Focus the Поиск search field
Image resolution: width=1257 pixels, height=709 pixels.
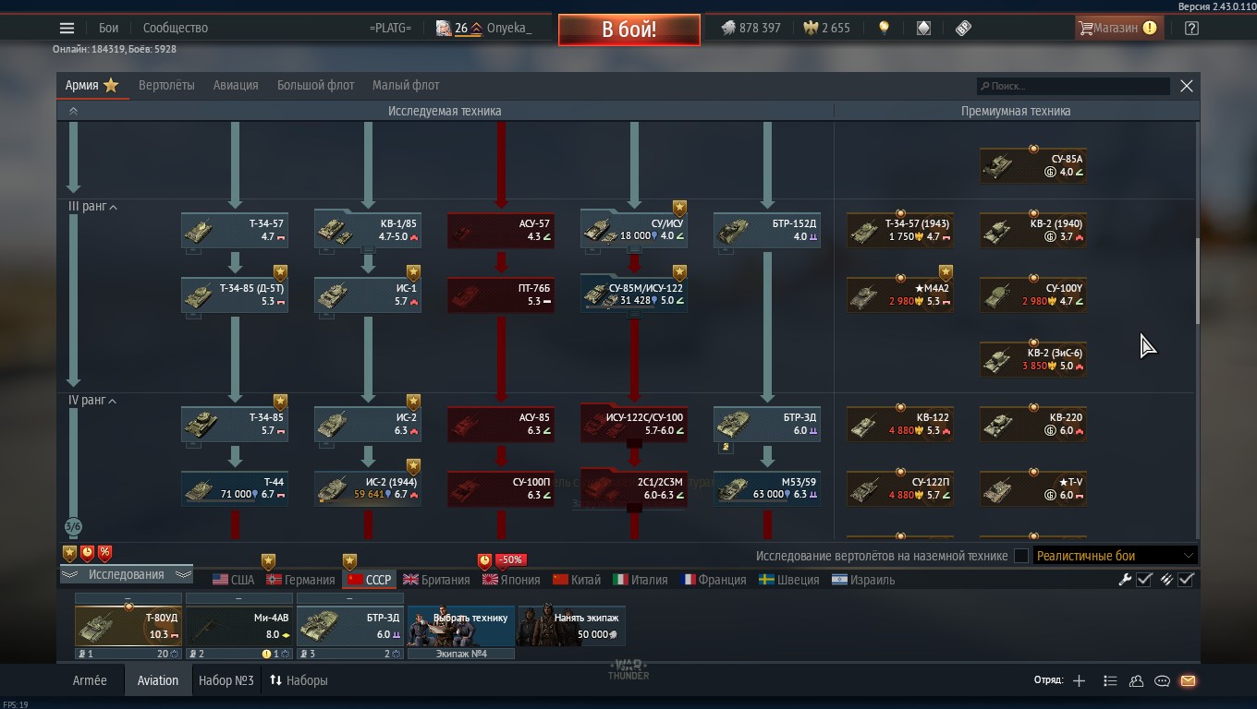[x=1073, y=86]
